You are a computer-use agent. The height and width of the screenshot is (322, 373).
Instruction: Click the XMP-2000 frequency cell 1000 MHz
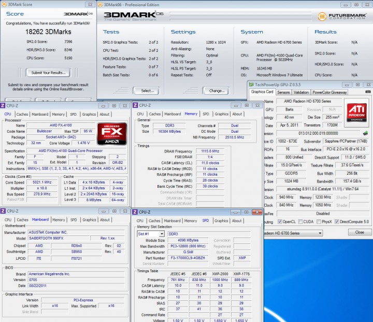point(220,279)
